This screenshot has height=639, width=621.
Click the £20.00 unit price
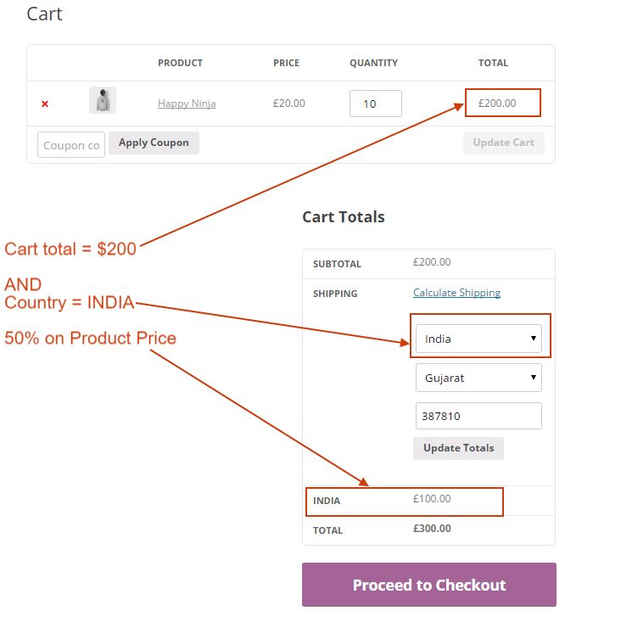[x=288, y=104]
